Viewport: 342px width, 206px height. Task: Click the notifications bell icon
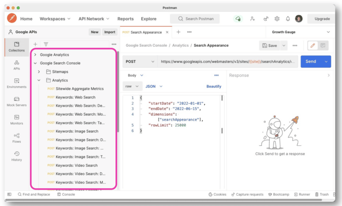point(288,19)
